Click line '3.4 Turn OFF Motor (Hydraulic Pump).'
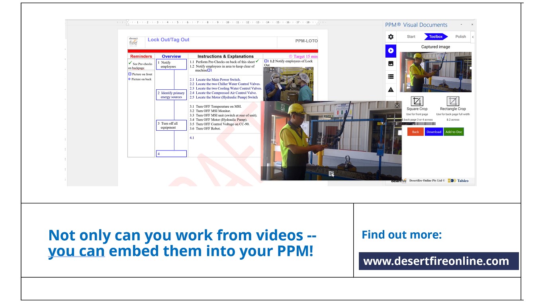 pos(218,120)
